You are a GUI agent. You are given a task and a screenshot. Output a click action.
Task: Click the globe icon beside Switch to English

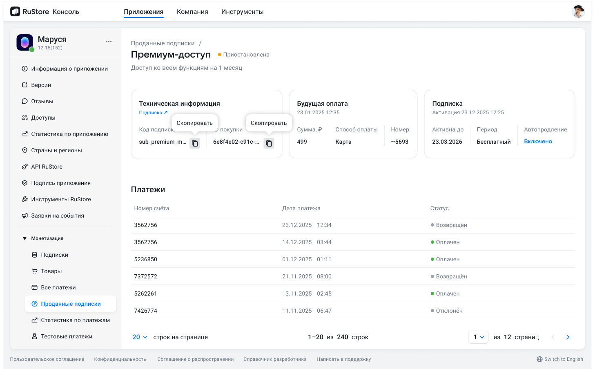coord(539,359)
